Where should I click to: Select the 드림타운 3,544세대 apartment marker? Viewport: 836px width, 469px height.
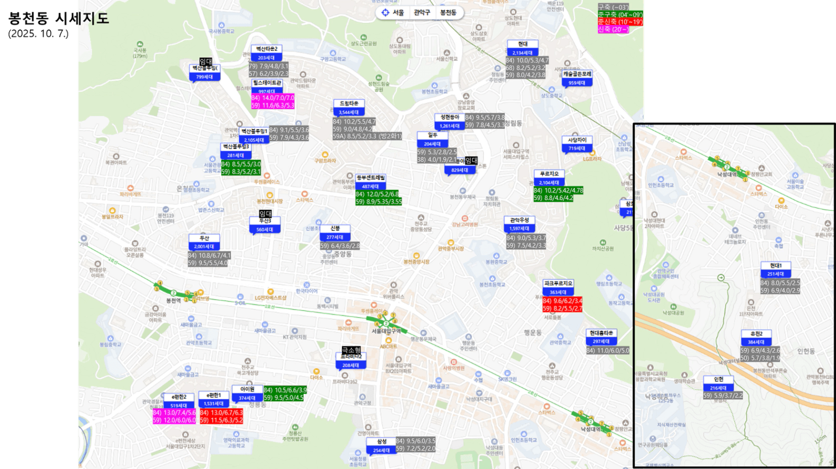tap(349, 108)
